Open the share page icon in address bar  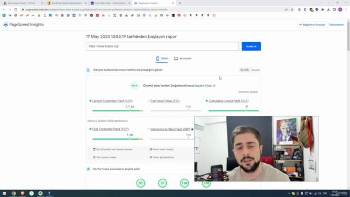tap(286, 10)
